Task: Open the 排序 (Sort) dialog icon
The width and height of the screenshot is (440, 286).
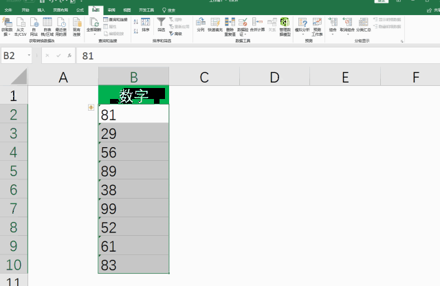Action: (145, 23)
